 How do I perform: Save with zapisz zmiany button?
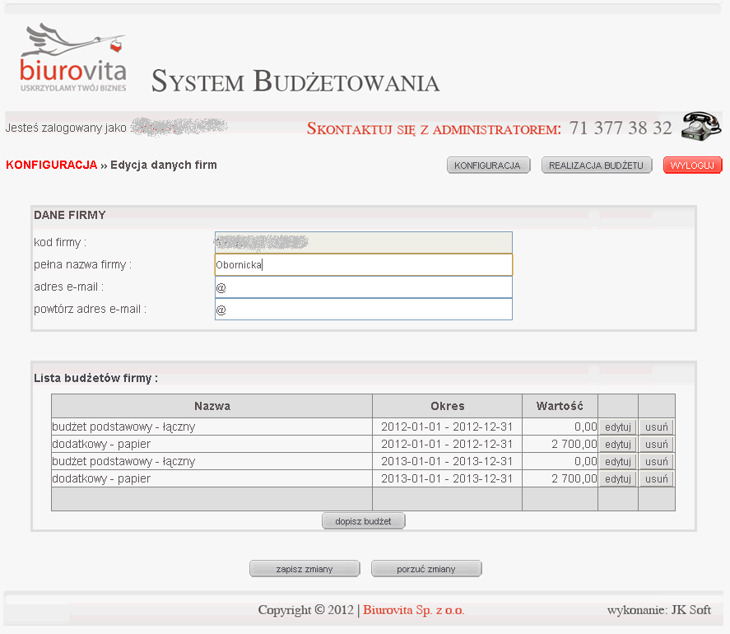tap(305, 568)
